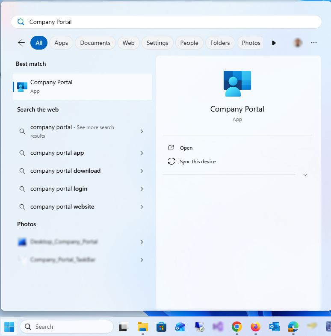Click the Open external-link icon
The image size is (331, 336).
tap(171, 147)
